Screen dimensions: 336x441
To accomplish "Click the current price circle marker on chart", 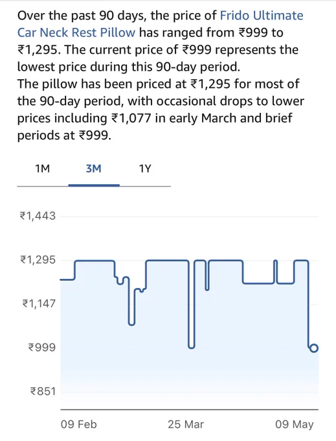I will point(314,348).
